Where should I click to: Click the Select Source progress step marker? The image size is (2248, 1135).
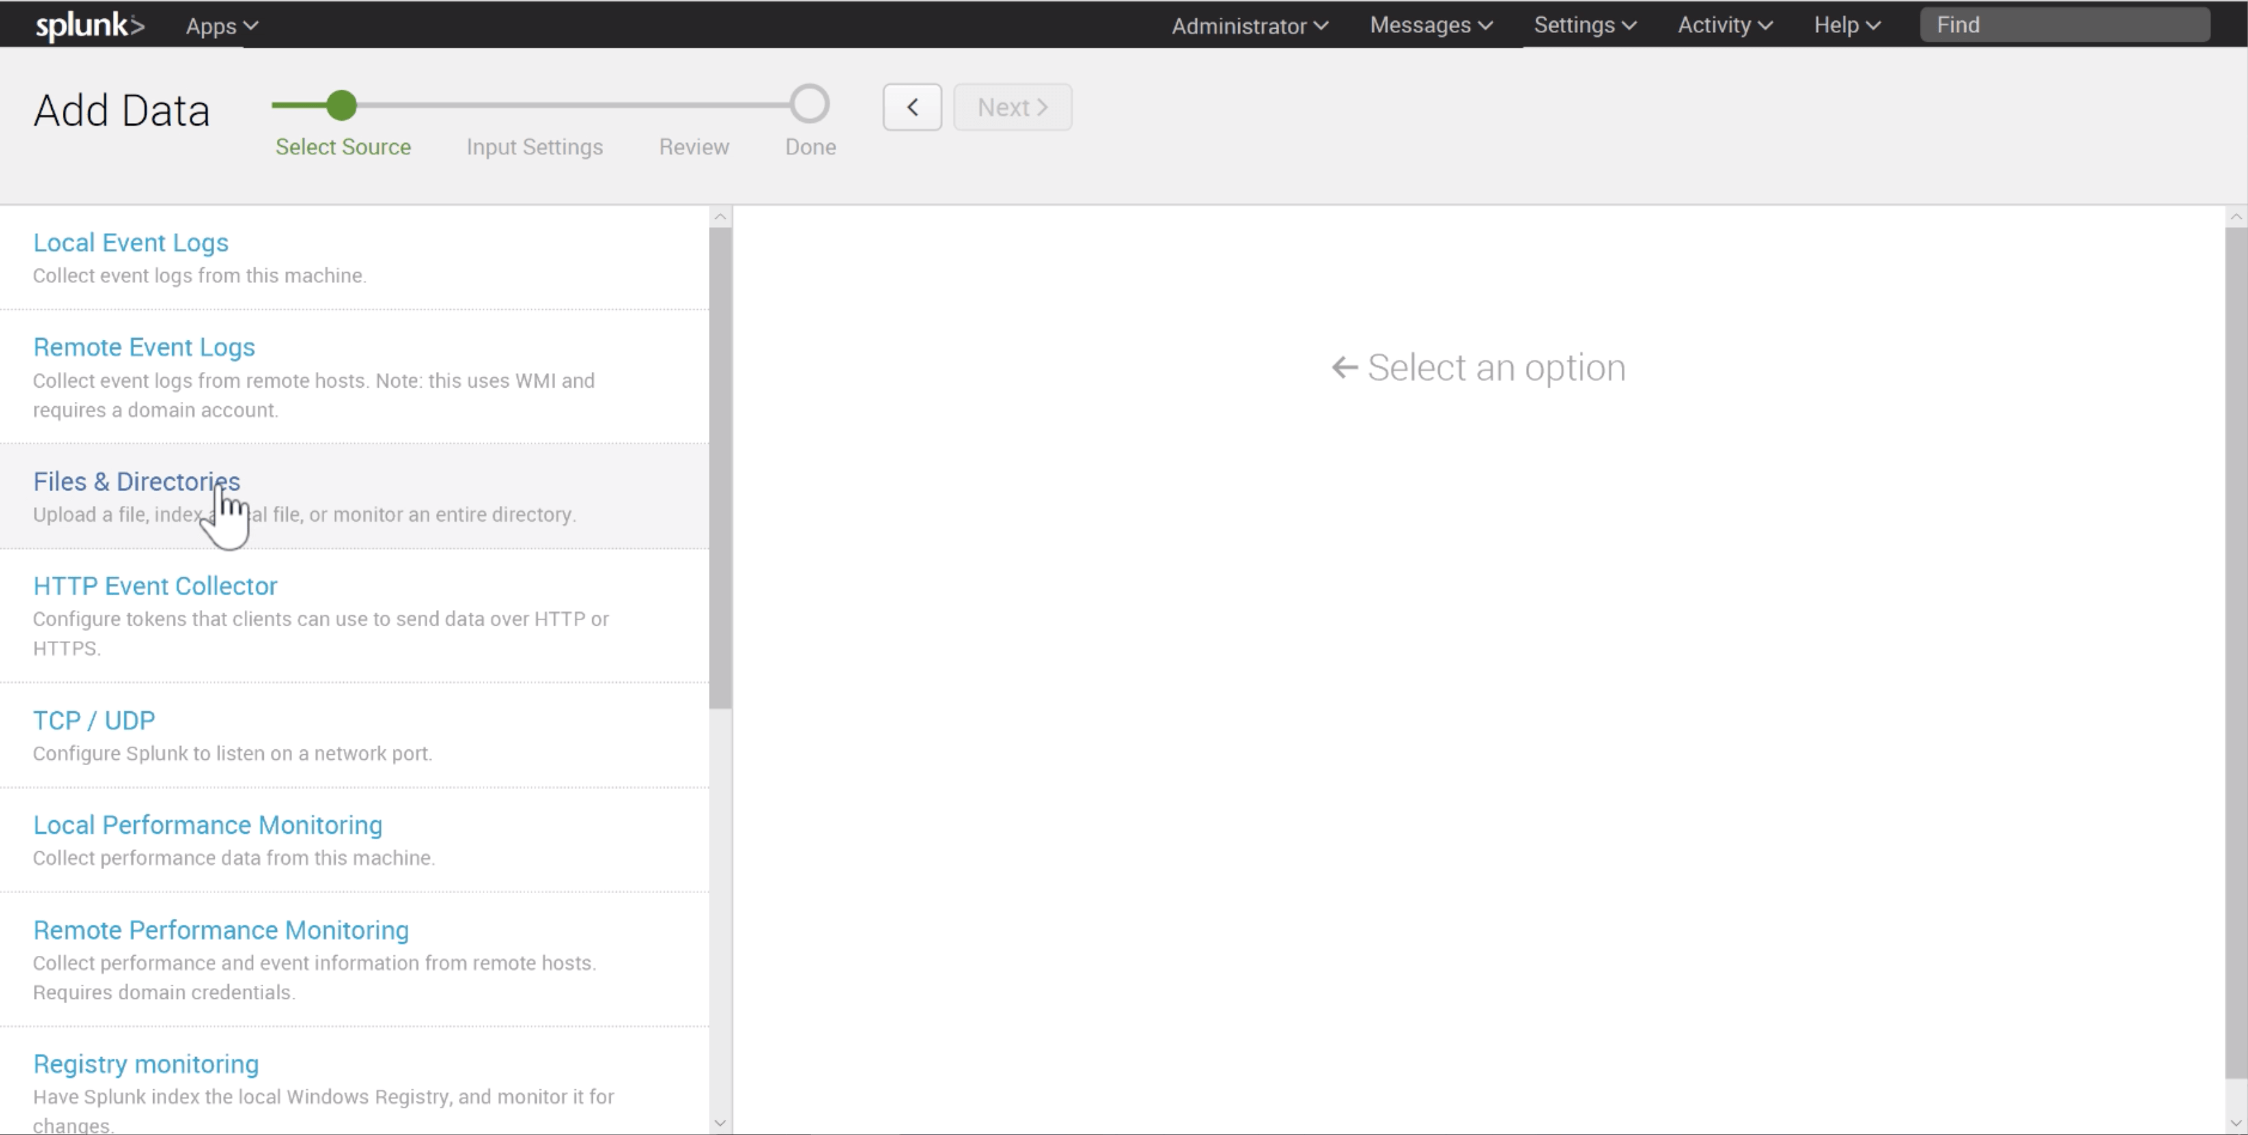point(341,105)
